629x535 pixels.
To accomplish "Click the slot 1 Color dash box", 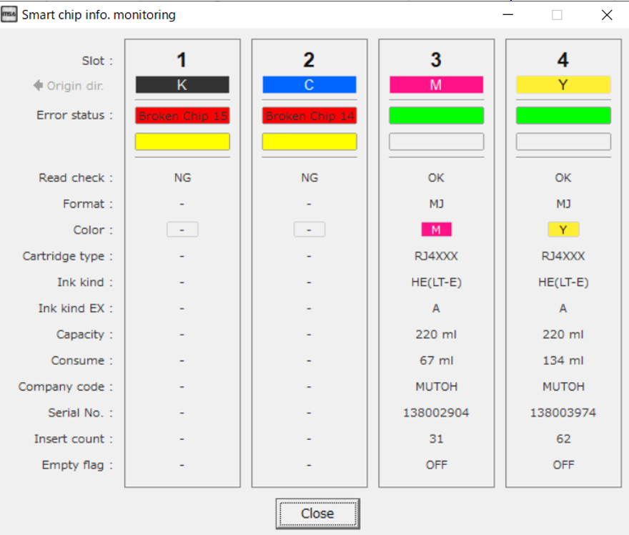I will 182,230.
